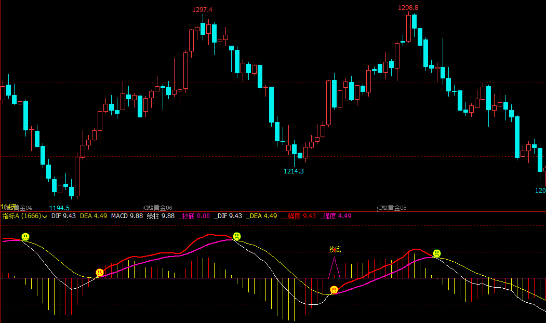Select the 1298.8 high price label

408,8
